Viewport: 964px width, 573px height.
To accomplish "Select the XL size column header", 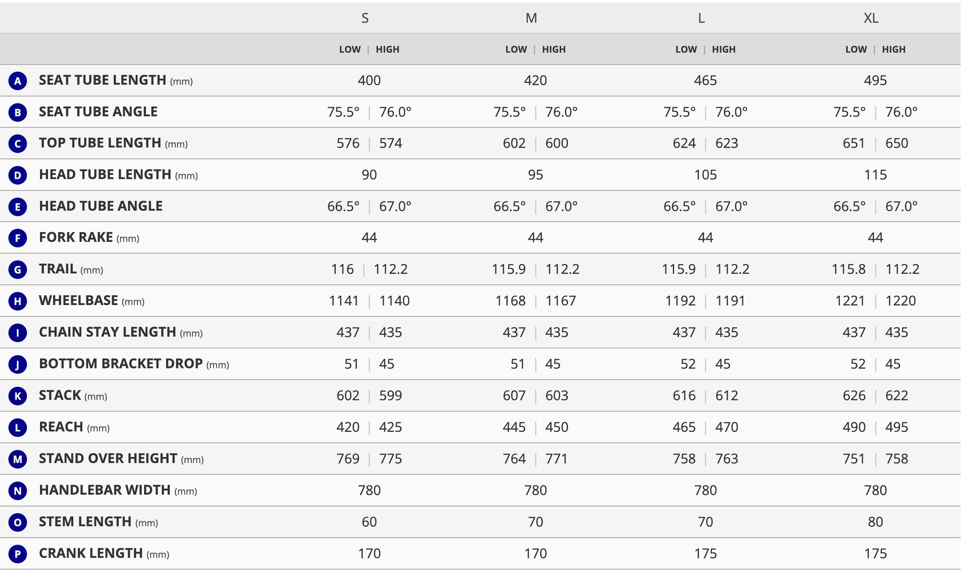I will (871, 18).
